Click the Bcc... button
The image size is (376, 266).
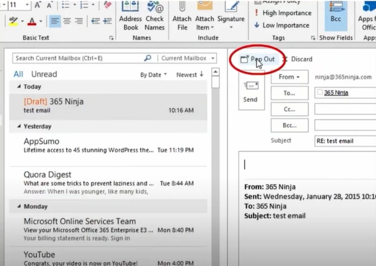[x=290, y=126]
